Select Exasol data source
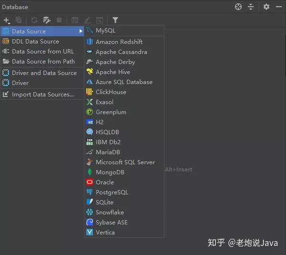 click(124, 102)
